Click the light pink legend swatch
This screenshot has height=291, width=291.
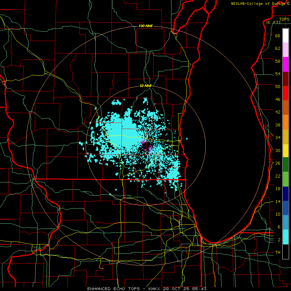[x=286, y=49]
